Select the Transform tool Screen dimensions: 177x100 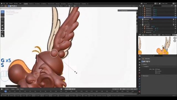pos(2,29)
